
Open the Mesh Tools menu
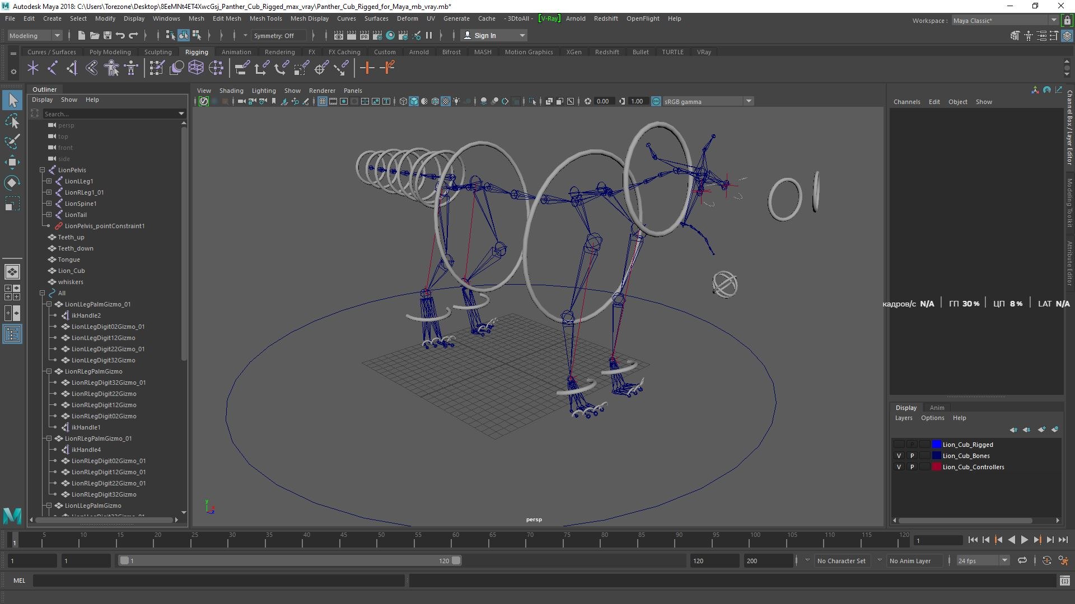265,18
